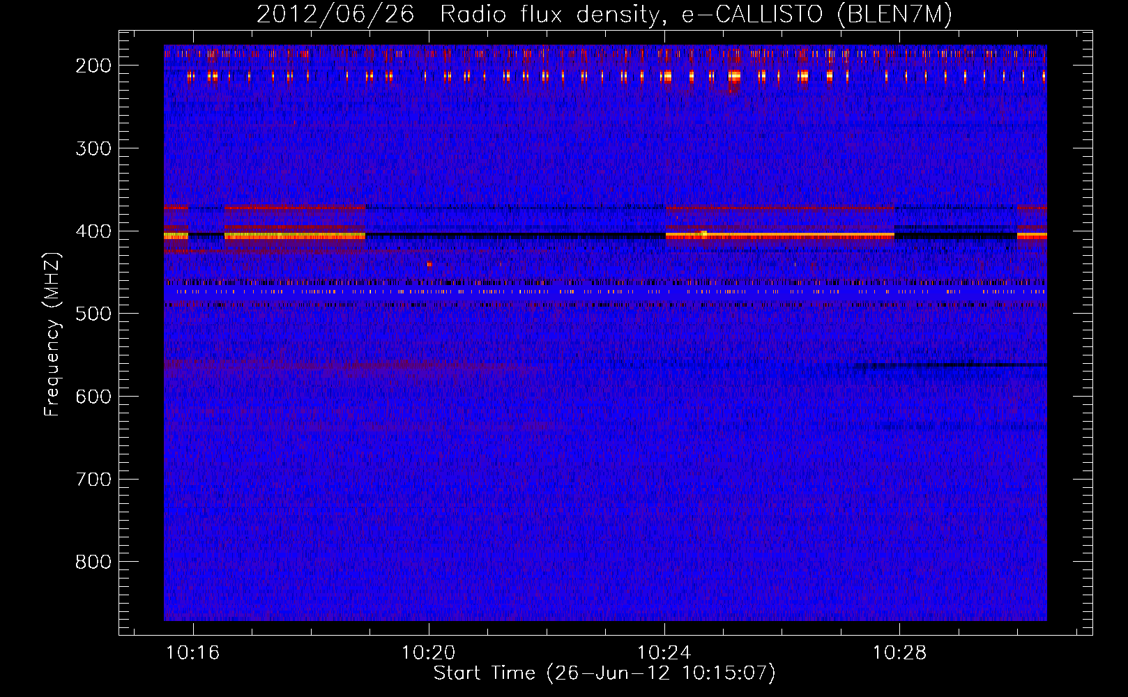This screenshot has height=697, width=1128.
Task: Click the 500 frequency tick label
Action: [93, 314]
